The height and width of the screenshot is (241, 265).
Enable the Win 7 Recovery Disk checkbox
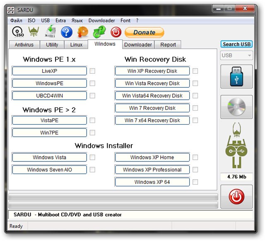[x=195, y=108]
